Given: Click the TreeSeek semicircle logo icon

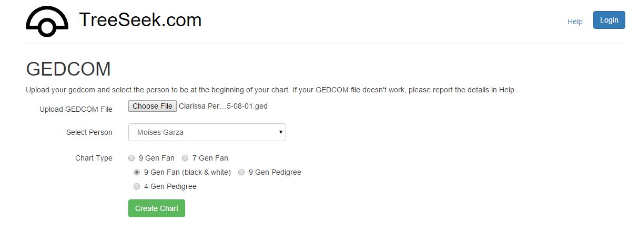Looking at the screenshot, I should pyautogui.click(x=47, y=22).
